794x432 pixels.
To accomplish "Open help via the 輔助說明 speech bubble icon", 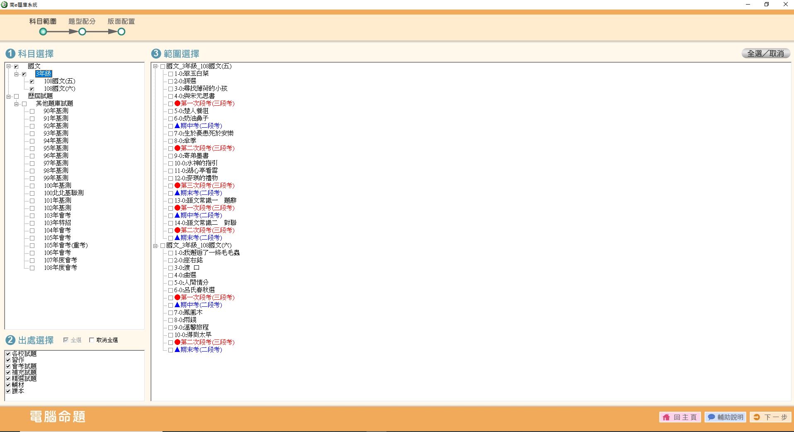I will (x=711, y=417).
